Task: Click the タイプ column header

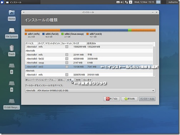Action: 41,43
